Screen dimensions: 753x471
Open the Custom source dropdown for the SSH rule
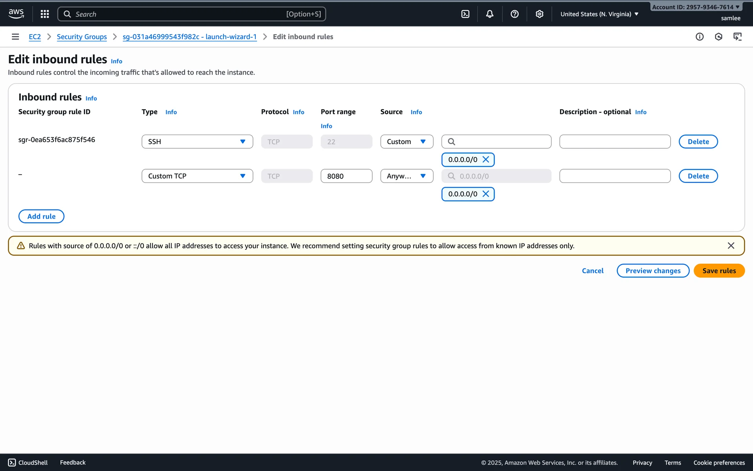[x=407, y=142]
